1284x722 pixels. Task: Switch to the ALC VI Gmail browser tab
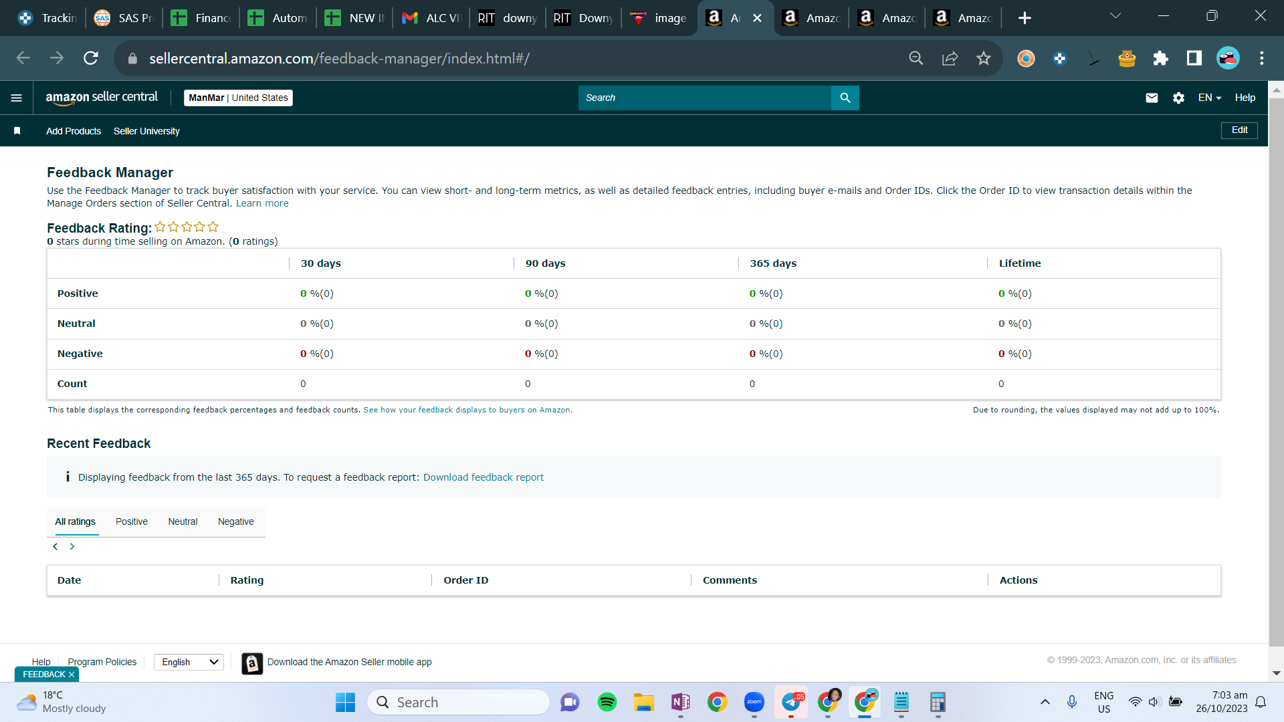(431, 18)
